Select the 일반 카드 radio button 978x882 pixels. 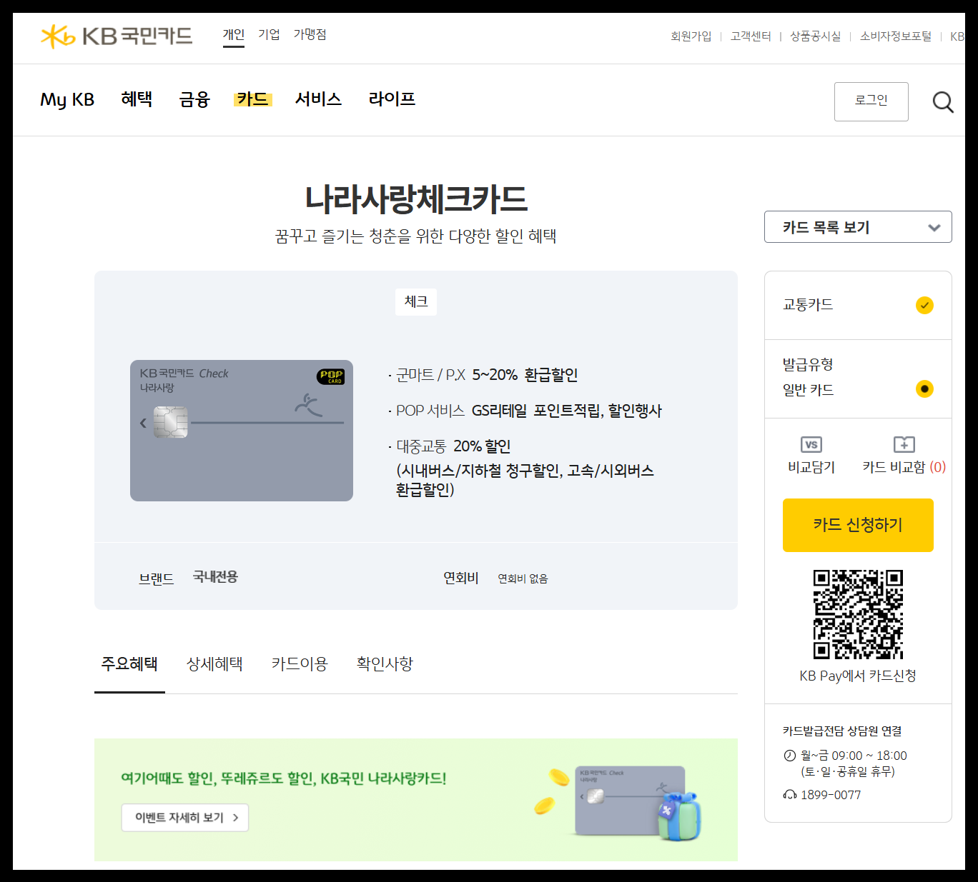click(x=924, y=389)
